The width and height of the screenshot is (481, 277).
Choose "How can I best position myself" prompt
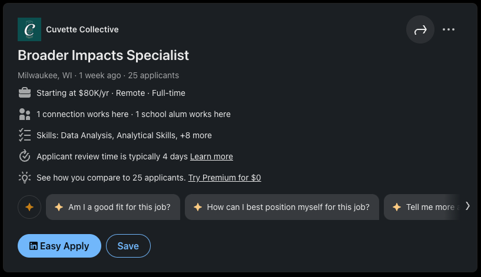(282, 207)
